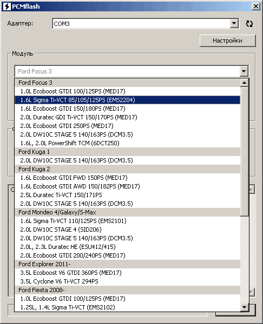Select 1.6L Sigma Ti-VCT 85/105/125PS (EMS2204)
The image size is (263, 324).
point(127,100)
